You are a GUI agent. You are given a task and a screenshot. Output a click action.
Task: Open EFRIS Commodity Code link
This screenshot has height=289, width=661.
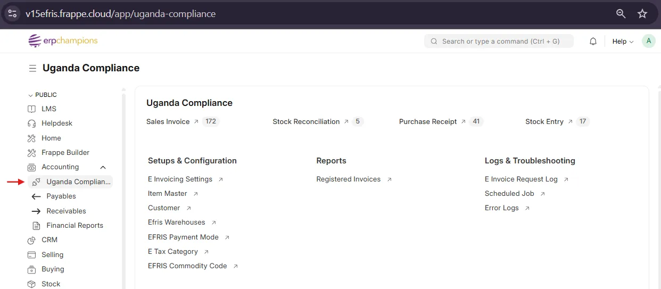point(187,266)
